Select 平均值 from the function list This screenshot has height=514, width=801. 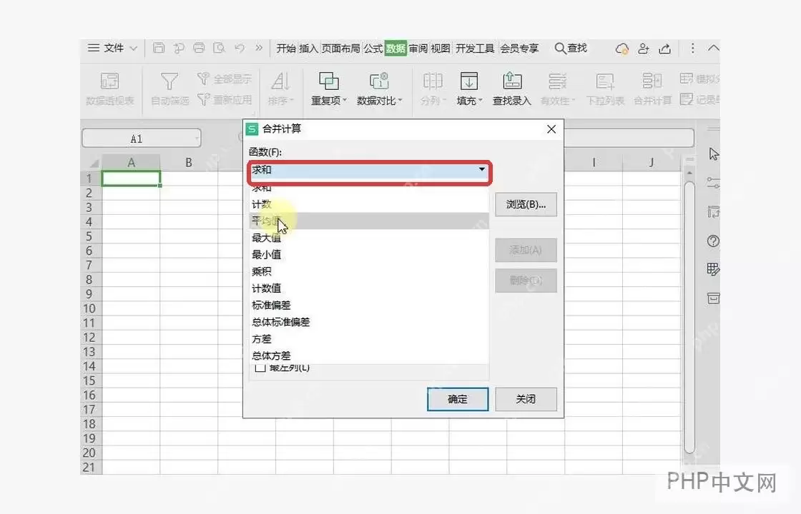click(369, 221)
